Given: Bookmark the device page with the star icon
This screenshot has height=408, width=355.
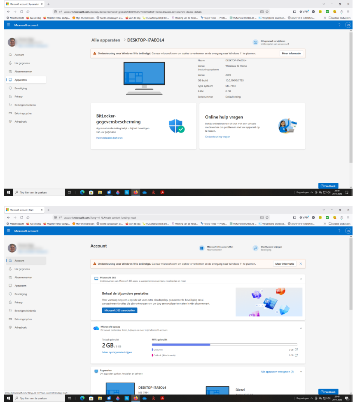Looking at the screenshot, I should (267, 12).
